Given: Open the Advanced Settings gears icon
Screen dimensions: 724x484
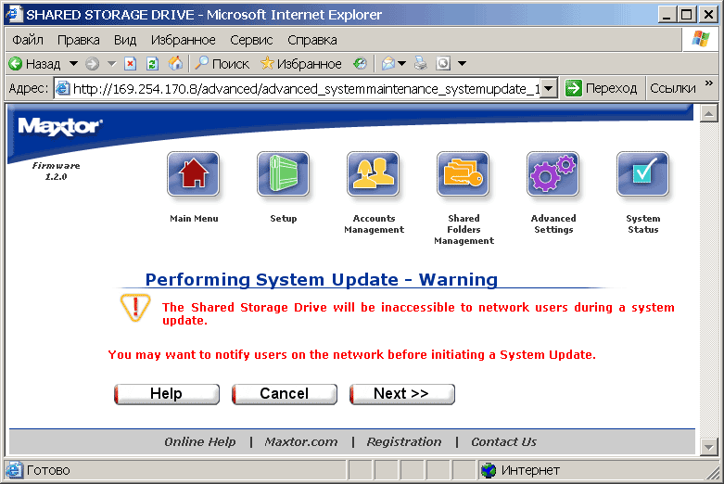Looking at the screenshot, I should pyautogui.click(x=553, y=174).
